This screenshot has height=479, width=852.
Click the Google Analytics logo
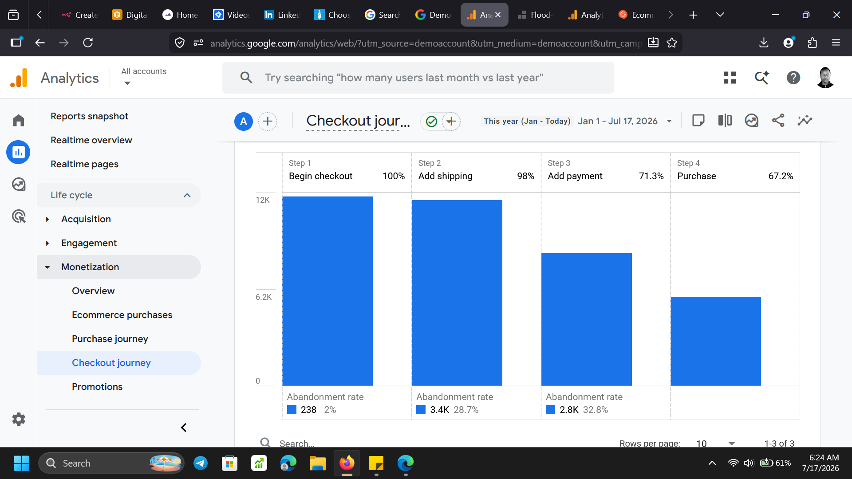(19, 78)
